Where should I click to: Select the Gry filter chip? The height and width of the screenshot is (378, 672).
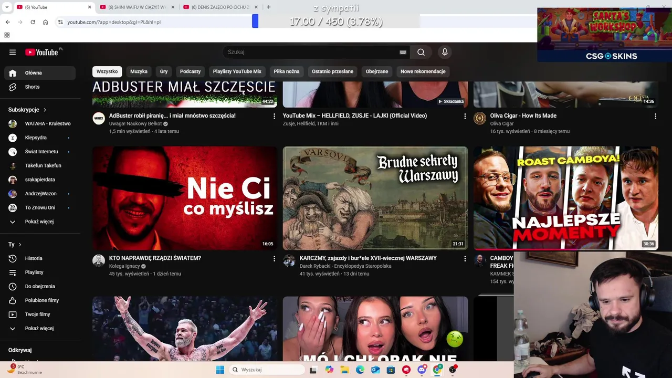pyautogui.click(x=164, y=71)
